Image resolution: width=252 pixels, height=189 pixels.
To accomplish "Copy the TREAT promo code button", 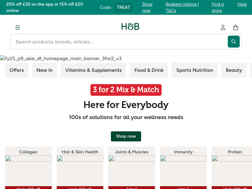I will (x=123, y=7).
